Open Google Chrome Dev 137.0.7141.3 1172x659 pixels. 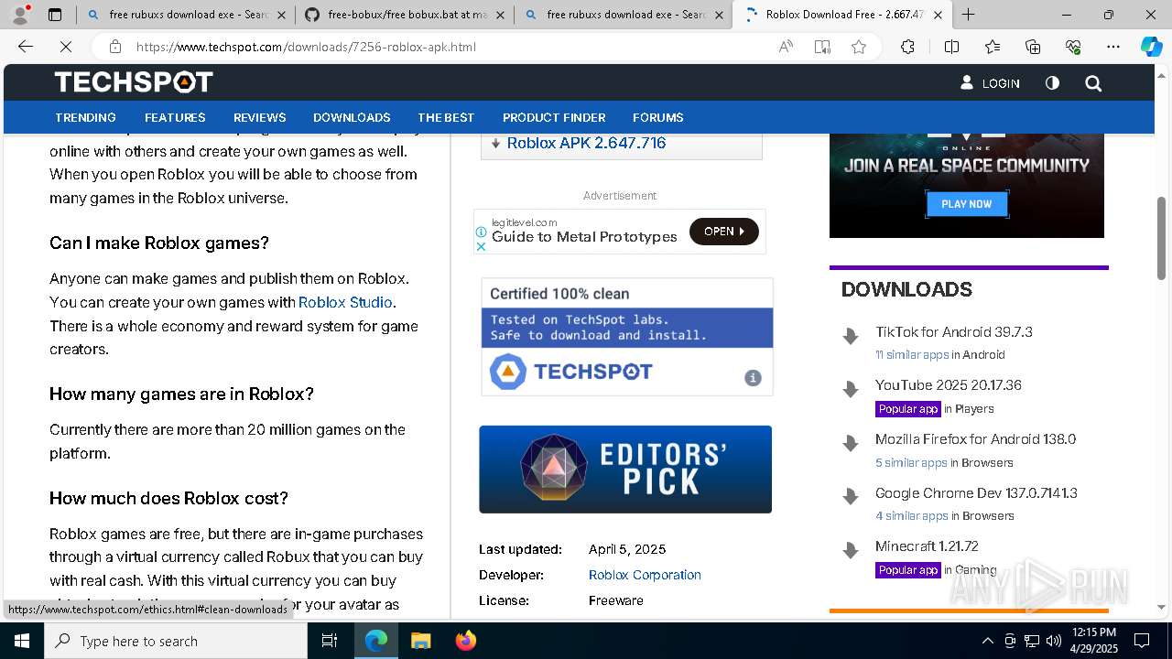click(x=976, y=493)
